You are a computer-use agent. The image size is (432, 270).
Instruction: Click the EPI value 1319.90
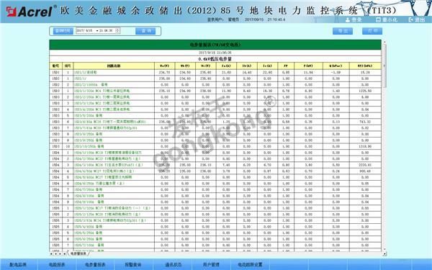[365, 147]
